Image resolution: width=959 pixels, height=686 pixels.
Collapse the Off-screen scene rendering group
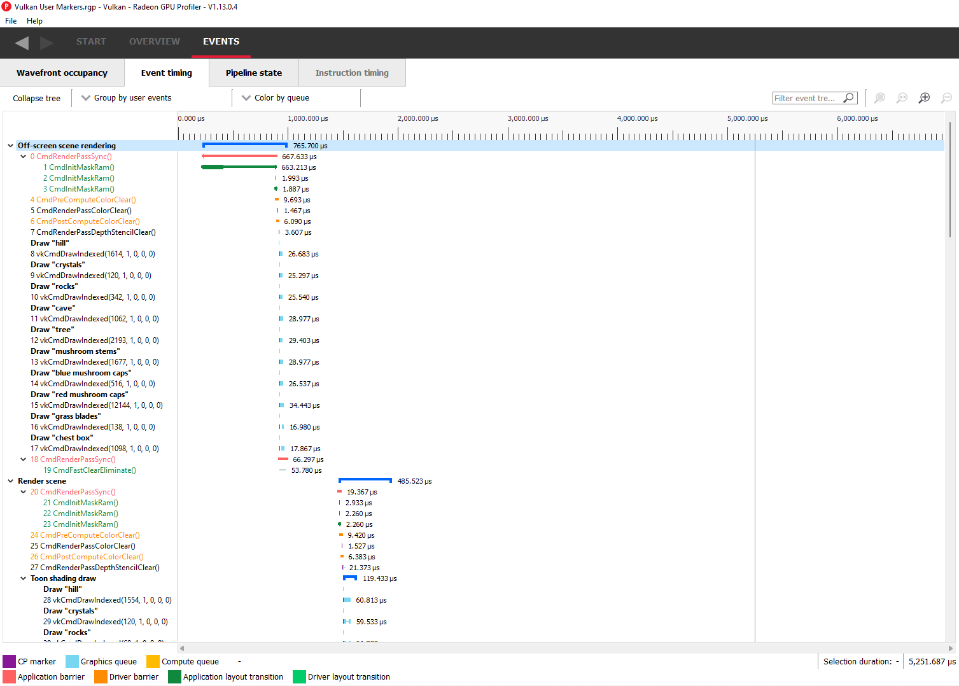(10, 146)
